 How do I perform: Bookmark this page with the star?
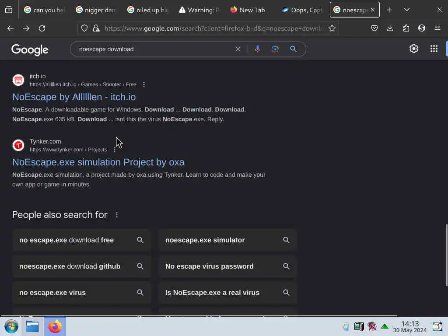coord(332,28)
